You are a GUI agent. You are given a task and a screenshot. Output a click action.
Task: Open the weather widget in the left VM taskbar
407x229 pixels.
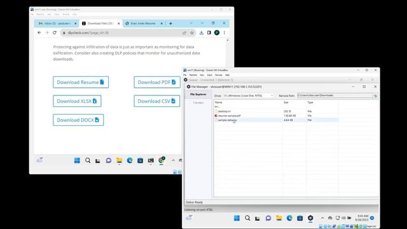point(39,160)
